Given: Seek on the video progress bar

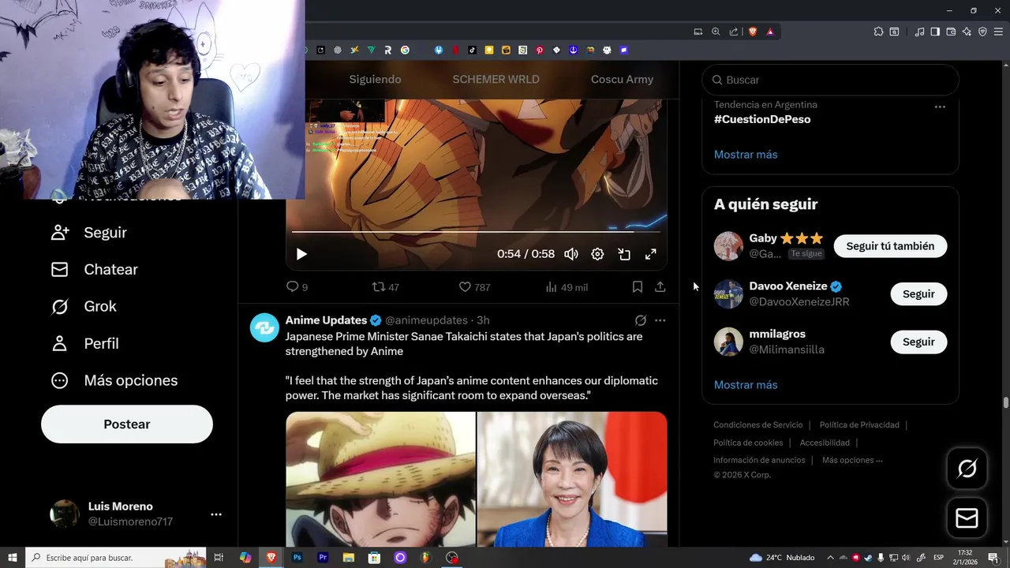Looking at the screenshot, I should [x=477, y=232].
